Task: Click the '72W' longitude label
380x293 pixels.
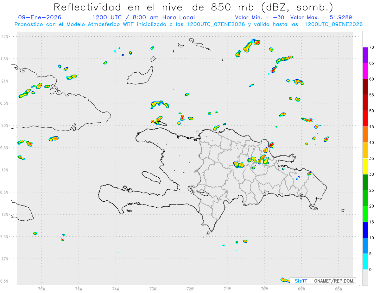Action: (x=190, y=289)
